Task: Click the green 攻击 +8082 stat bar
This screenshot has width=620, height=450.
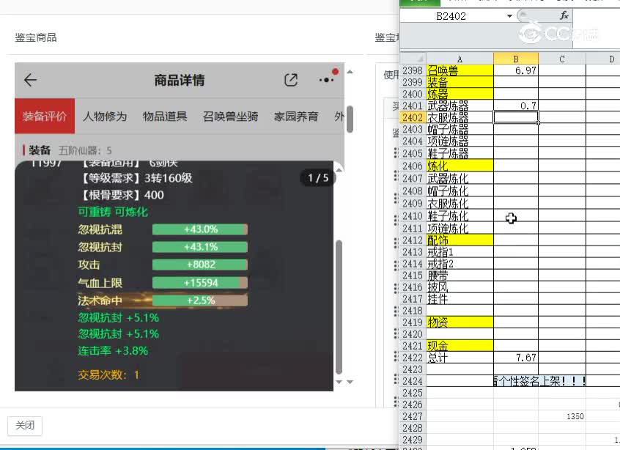Action: [x=199, y=265]
